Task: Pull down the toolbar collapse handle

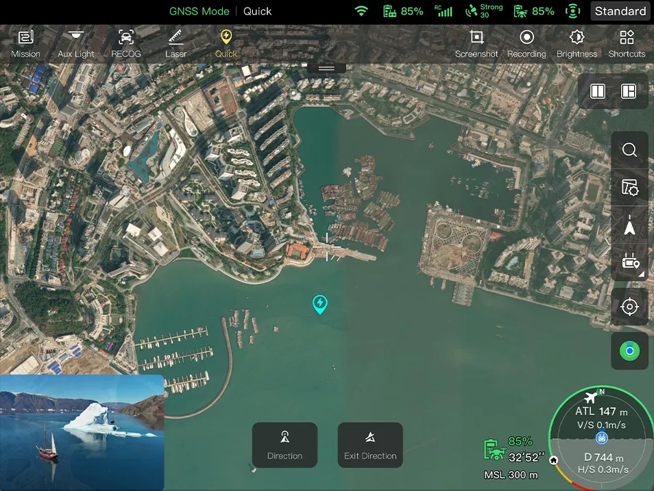Action: click(x=326, y=68)
